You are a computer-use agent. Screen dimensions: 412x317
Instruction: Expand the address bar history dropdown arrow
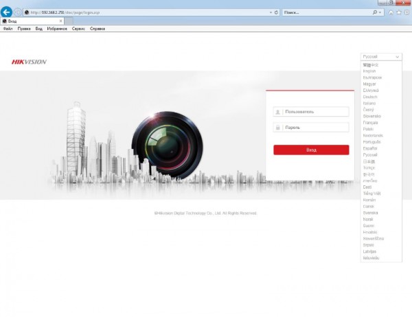pyautogui.click(x=271, y=12)
